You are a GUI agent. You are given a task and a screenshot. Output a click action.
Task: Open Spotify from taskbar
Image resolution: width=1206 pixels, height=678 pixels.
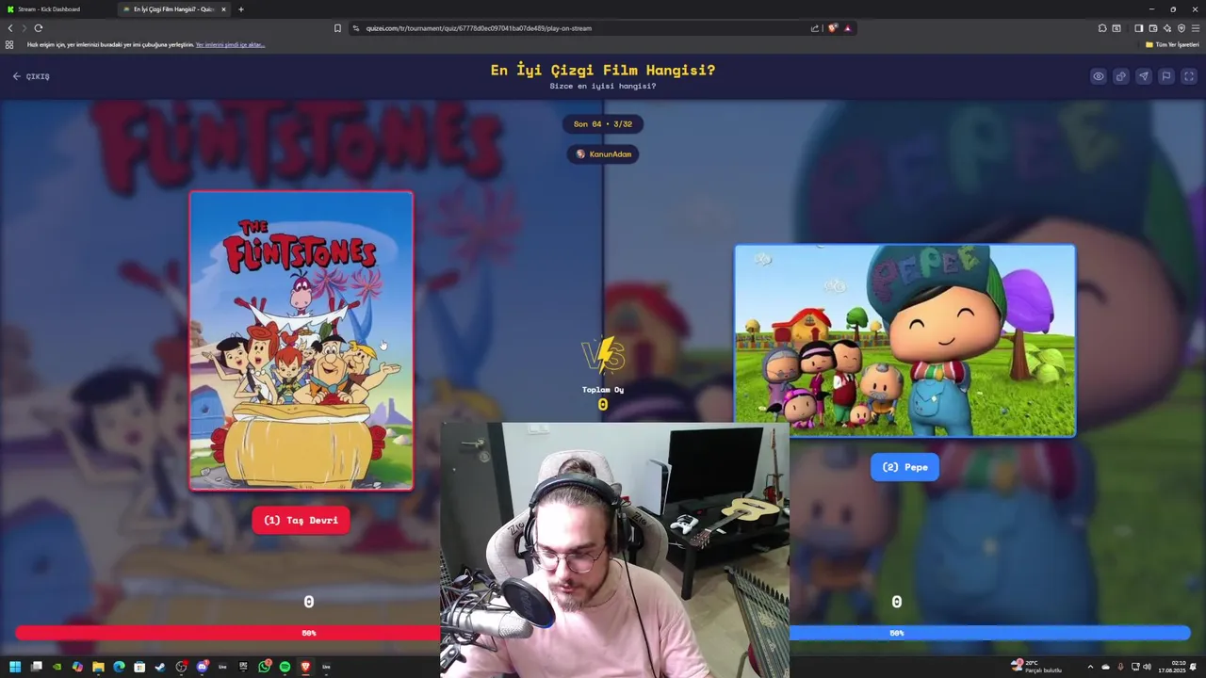[285, 667]
